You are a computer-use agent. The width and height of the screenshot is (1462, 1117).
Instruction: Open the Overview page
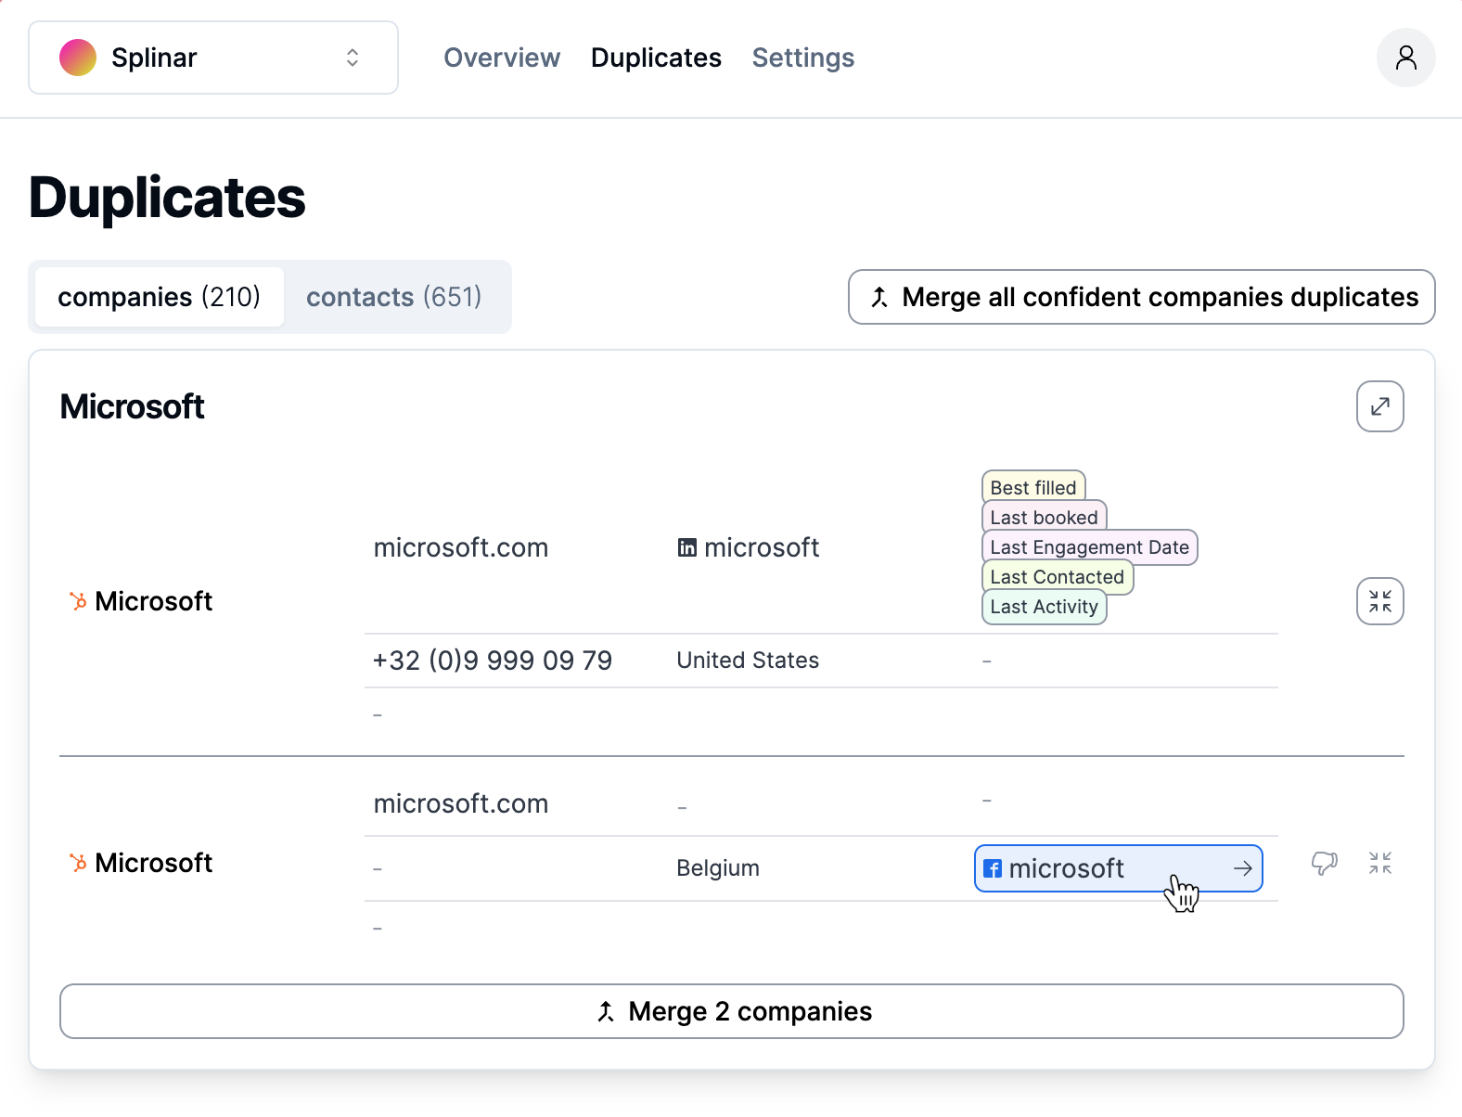pos(501,58)
